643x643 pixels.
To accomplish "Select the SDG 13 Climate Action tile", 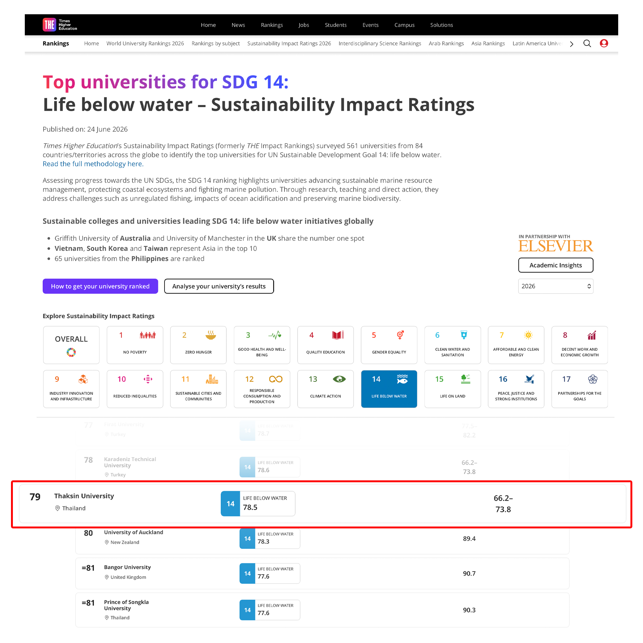I will (x=326, y=389).
